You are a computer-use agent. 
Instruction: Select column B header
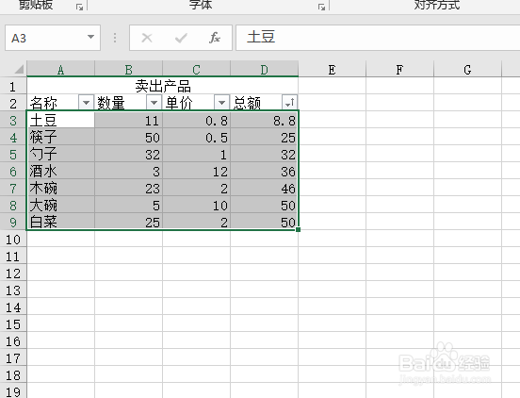click(x=129, y=69)
